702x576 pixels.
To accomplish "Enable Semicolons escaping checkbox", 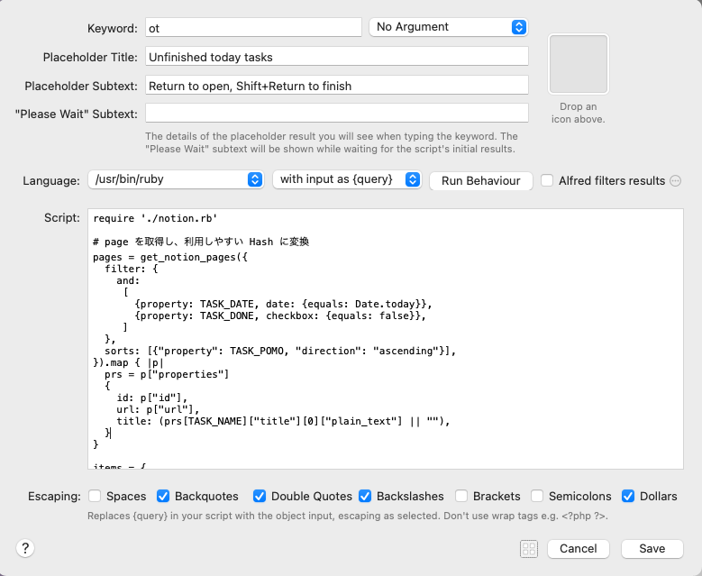I will tap(537, 496).
